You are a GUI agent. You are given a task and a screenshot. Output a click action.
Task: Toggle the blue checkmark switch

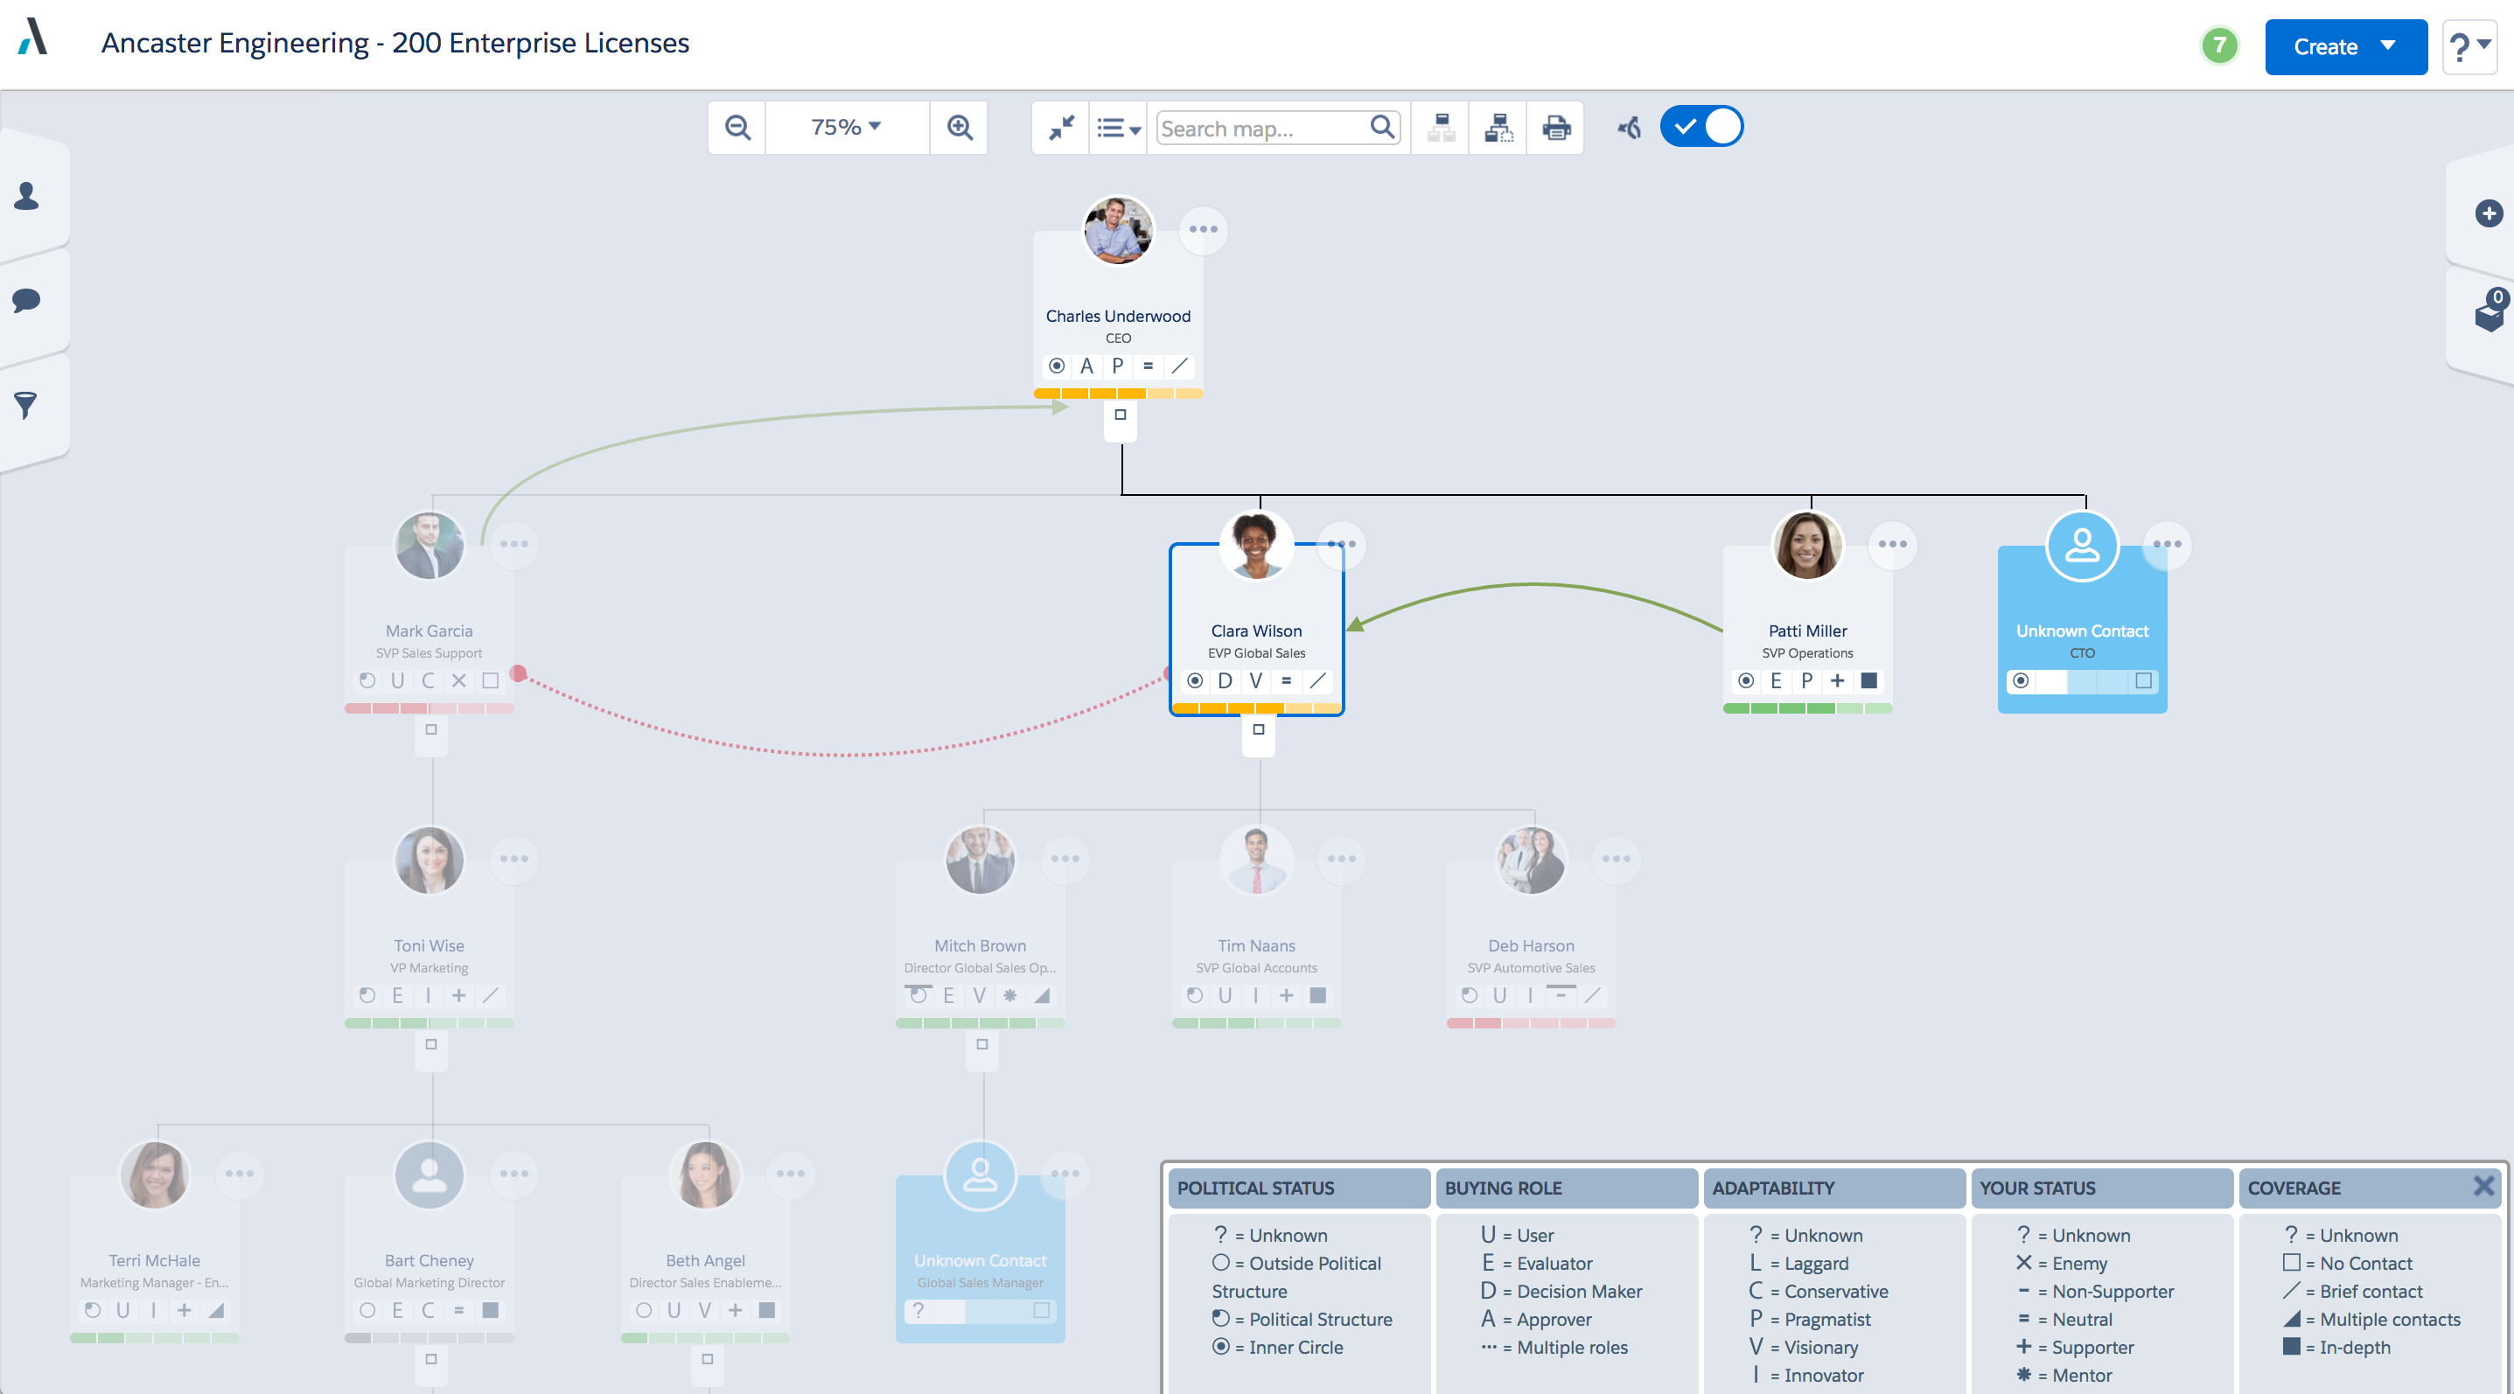pos(1701,127)
